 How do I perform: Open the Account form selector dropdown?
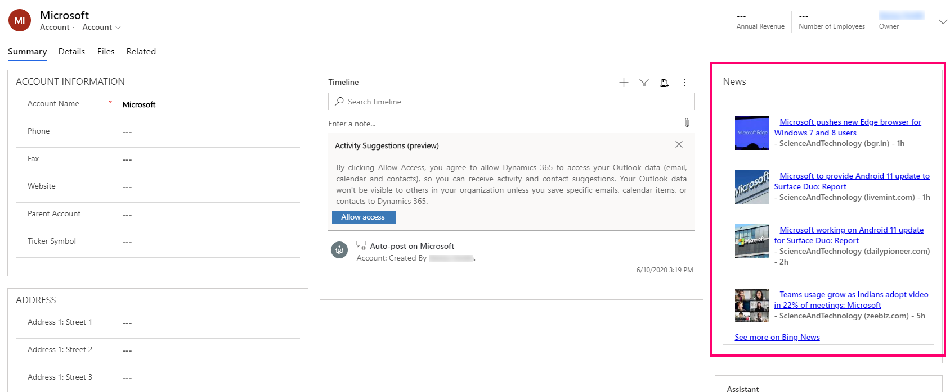[102, 28]
